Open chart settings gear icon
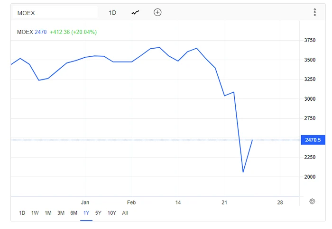Screen dimensions: 332x229 (312, 202)
